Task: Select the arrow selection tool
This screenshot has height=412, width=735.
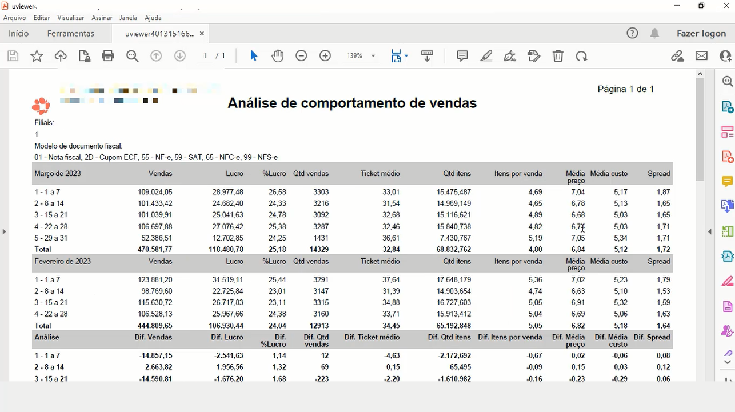Action: 254,56
